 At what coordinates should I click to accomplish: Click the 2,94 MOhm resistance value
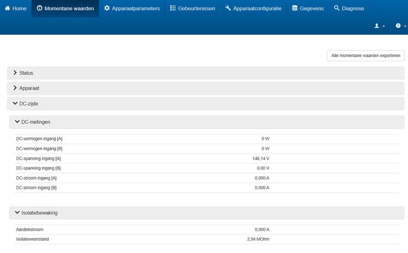tap(258, 239)
